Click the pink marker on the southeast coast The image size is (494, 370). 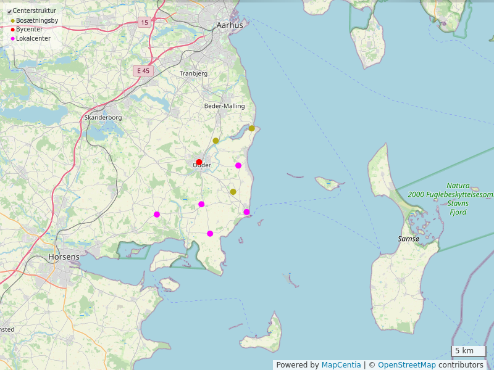click(x=246, y=212)
